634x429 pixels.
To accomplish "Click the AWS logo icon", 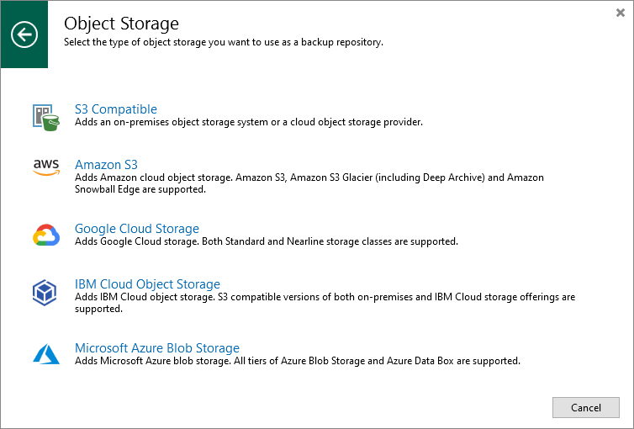I will click(46, 167).
